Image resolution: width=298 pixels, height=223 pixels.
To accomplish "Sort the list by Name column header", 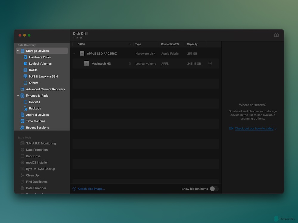I will point(81,44).
